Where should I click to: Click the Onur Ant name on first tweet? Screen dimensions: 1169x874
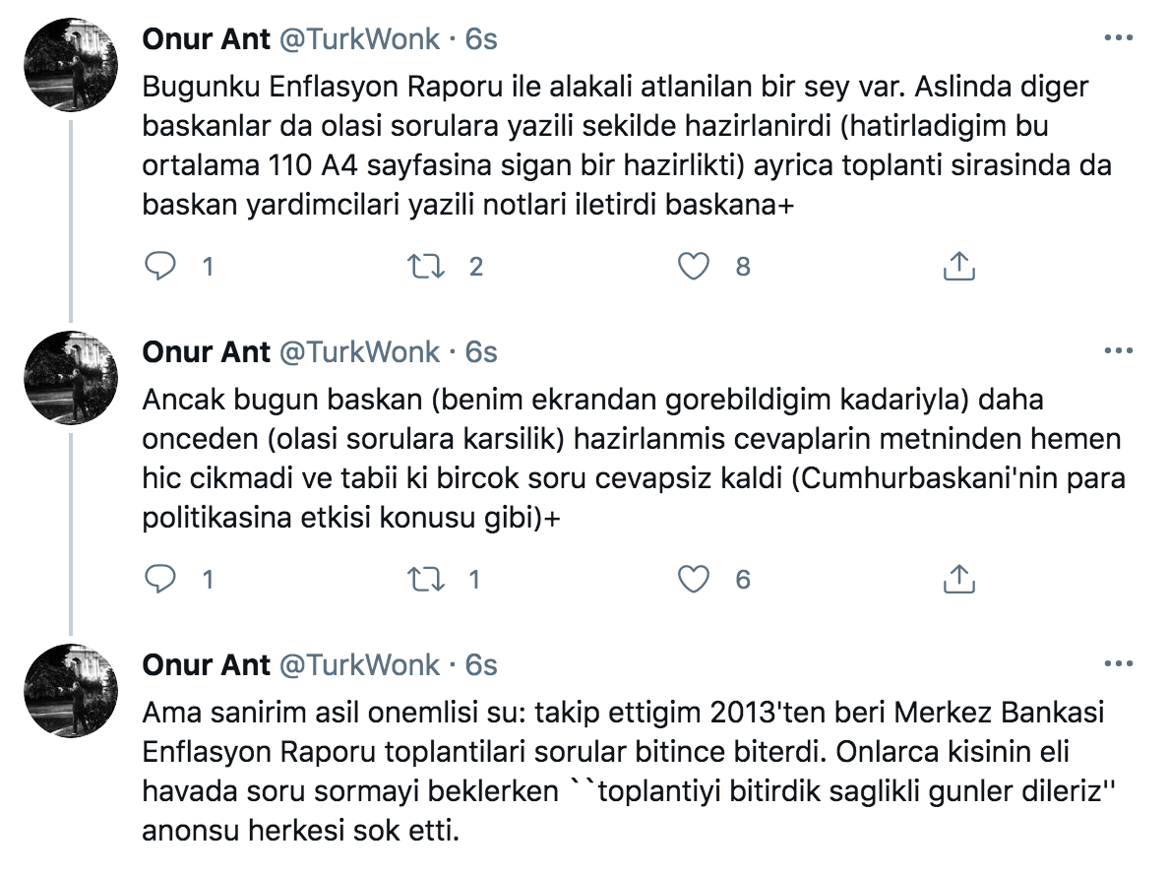click(x=206, y=38)
